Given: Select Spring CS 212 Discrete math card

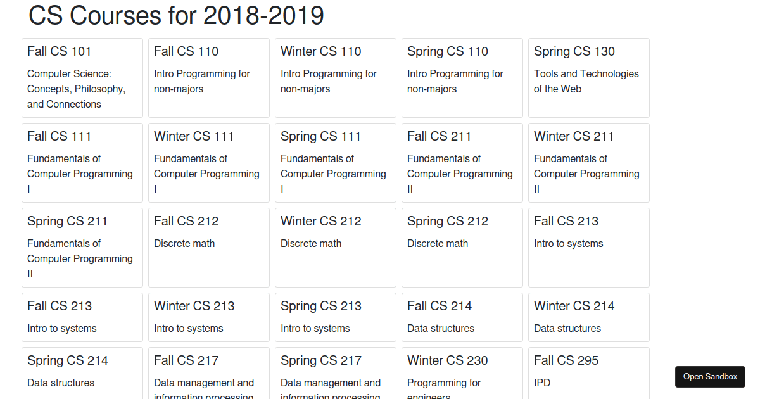Looking at the screenshot, I should point(462,248).
